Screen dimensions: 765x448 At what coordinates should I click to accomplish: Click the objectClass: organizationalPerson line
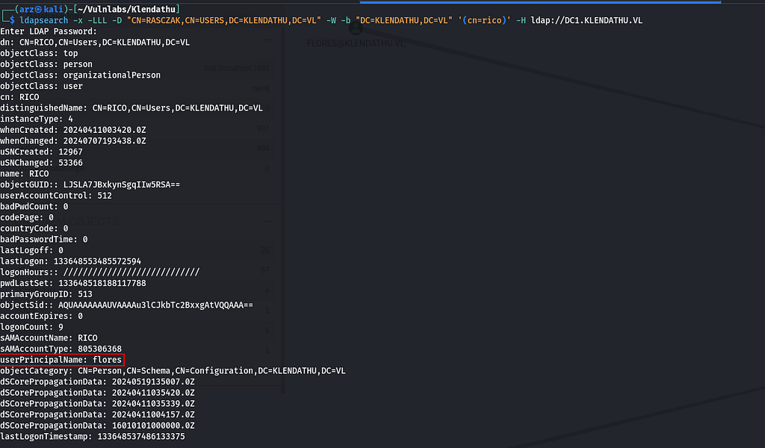tap(81, 75)
